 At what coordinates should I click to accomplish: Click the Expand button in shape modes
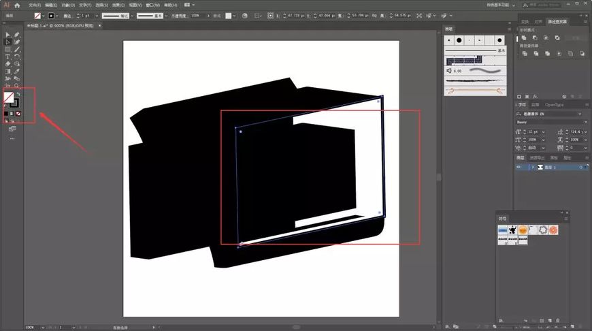(576, 37)
